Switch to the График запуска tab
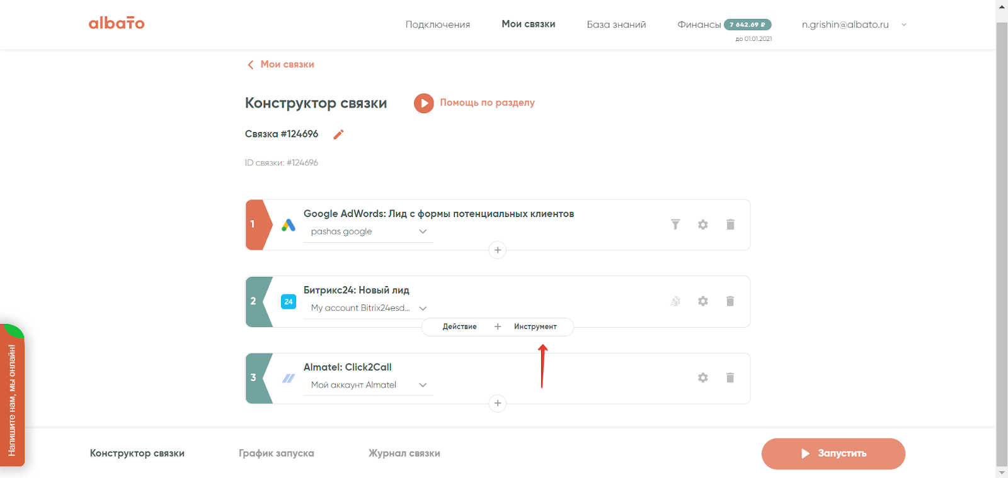 click(276, 453)
